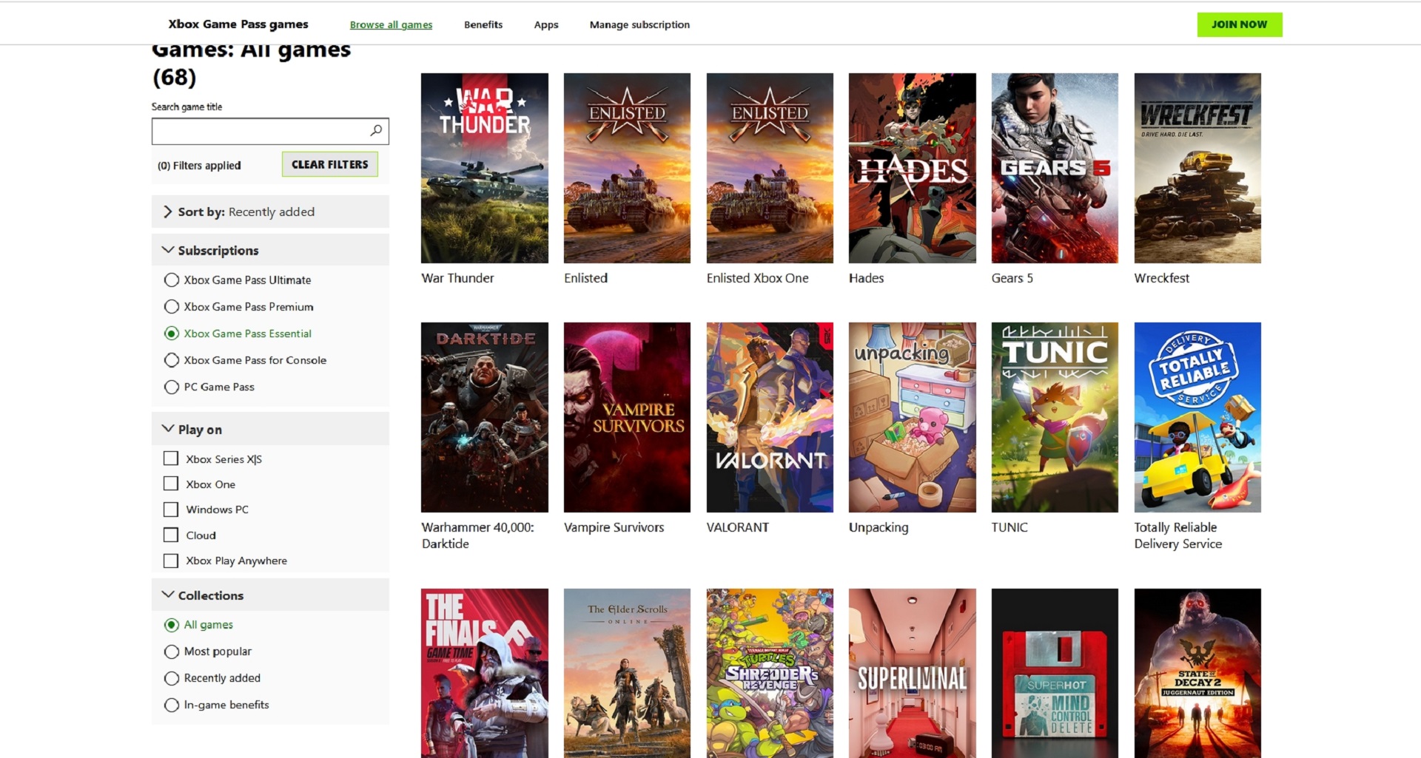This screenshot has height=758, width=1421.
Task: Select the PC Game Pass option
Action: pyautogui.click(x=172, y=386)
